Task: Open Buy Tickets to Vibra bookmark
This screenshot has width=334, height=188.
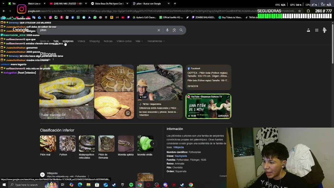Action: click(230, 17)
